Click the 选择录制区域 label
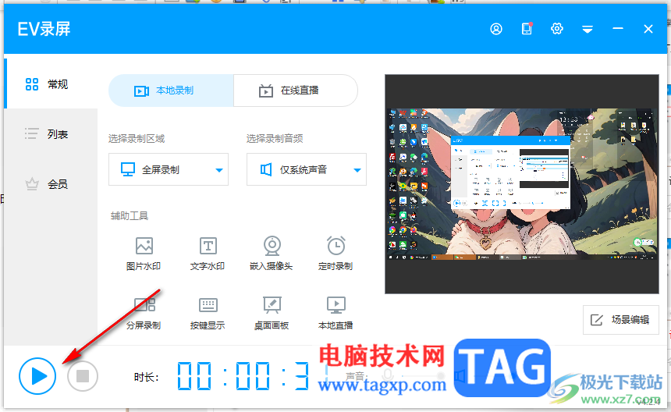This screenshot has width=671, height=412. click(137, 139)
